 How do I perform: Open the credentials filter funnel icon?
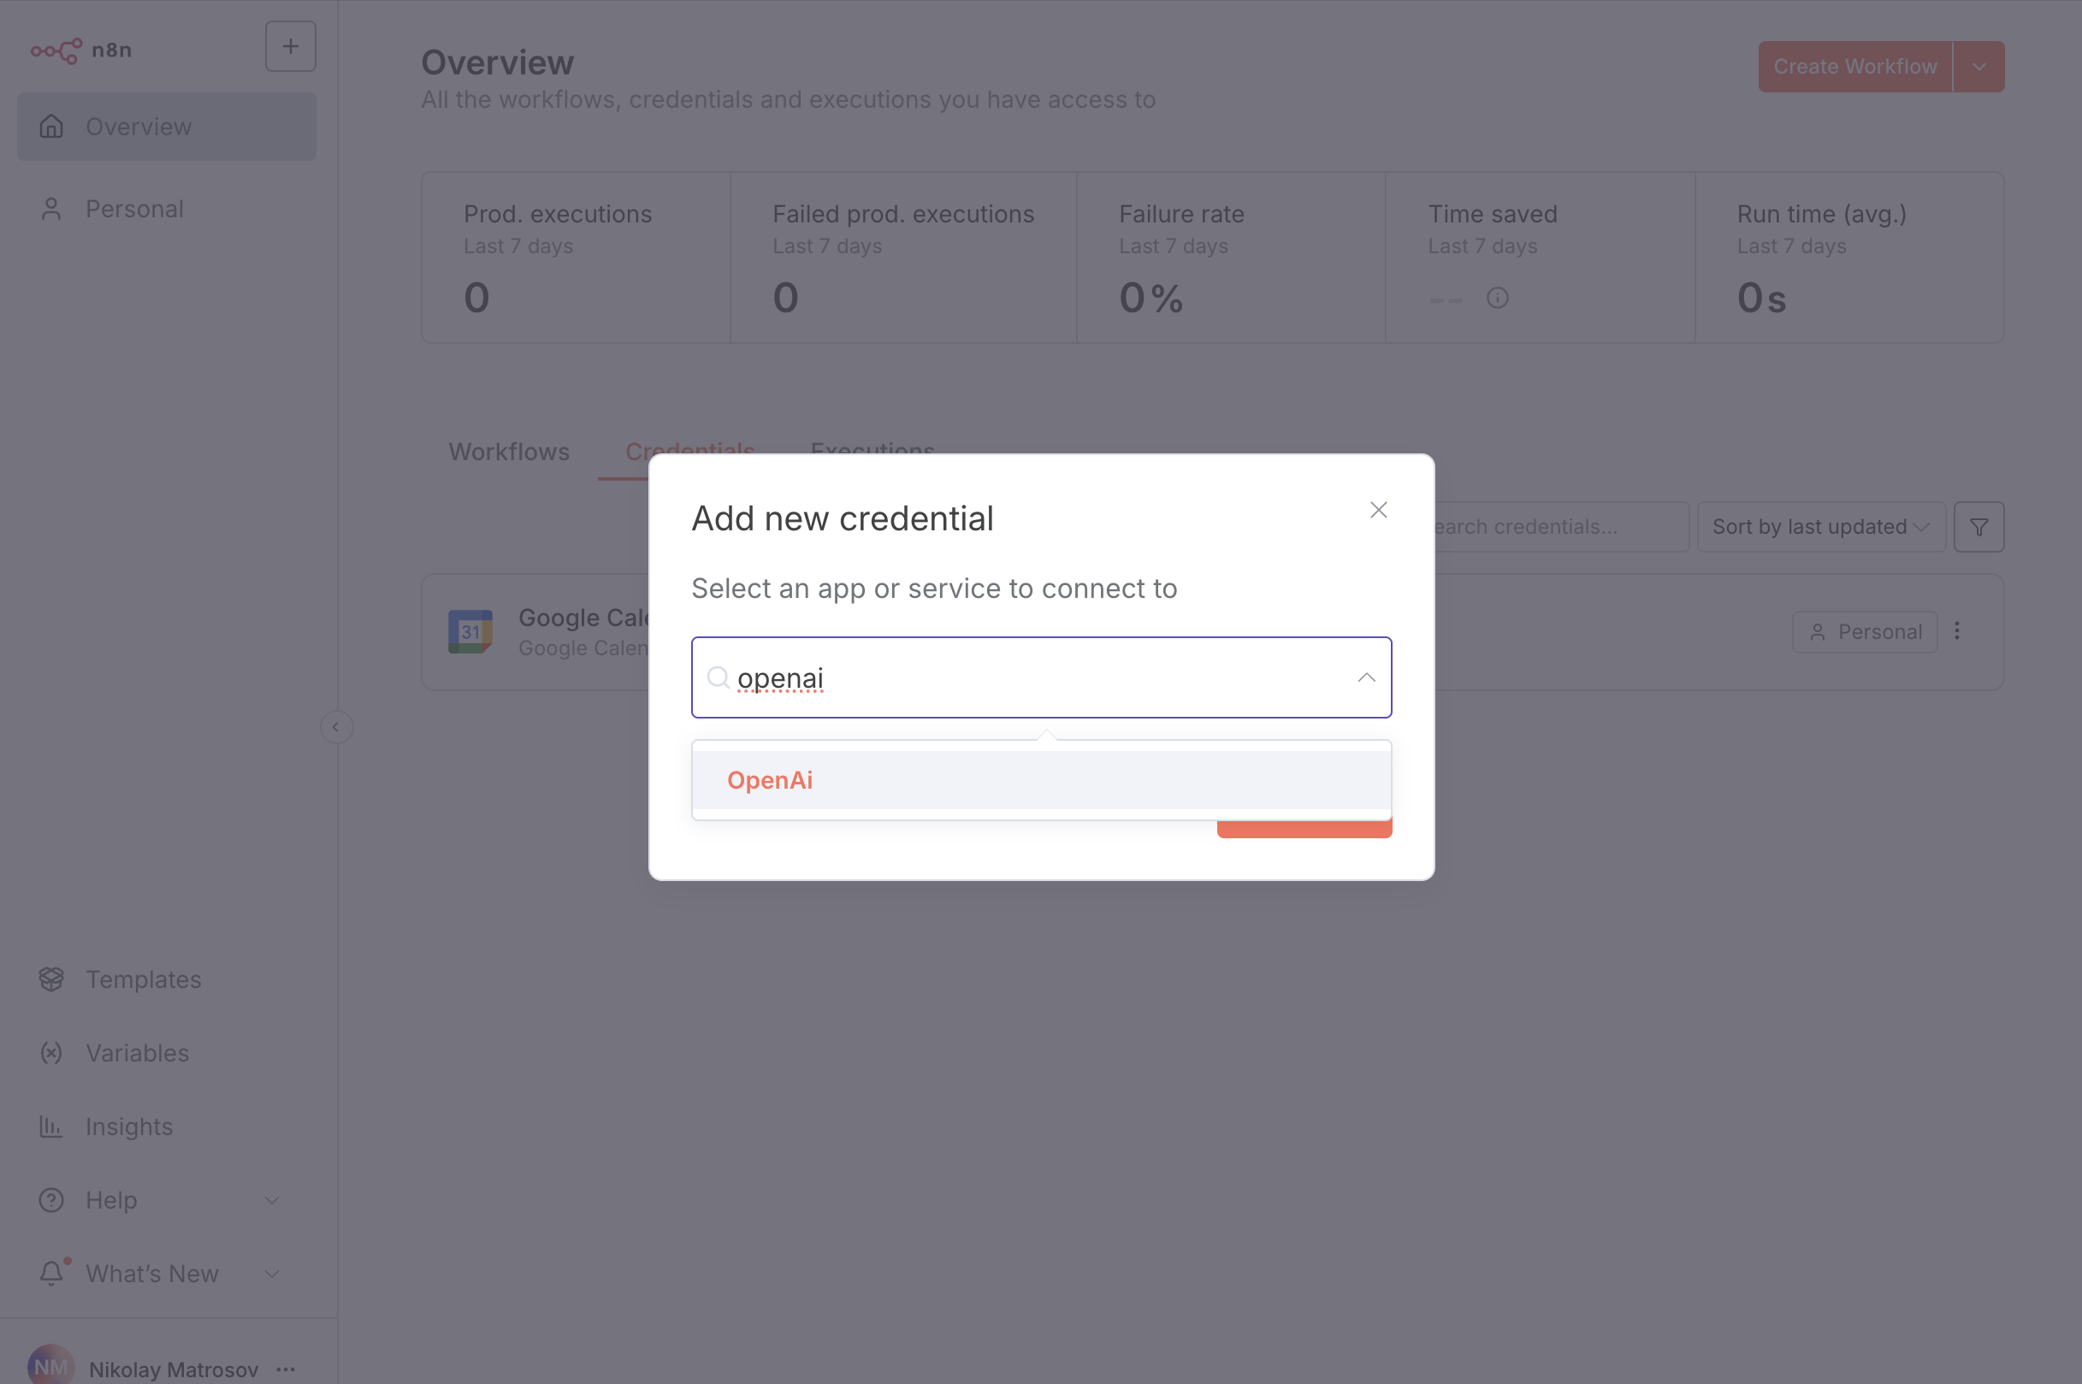[1978, 527]
